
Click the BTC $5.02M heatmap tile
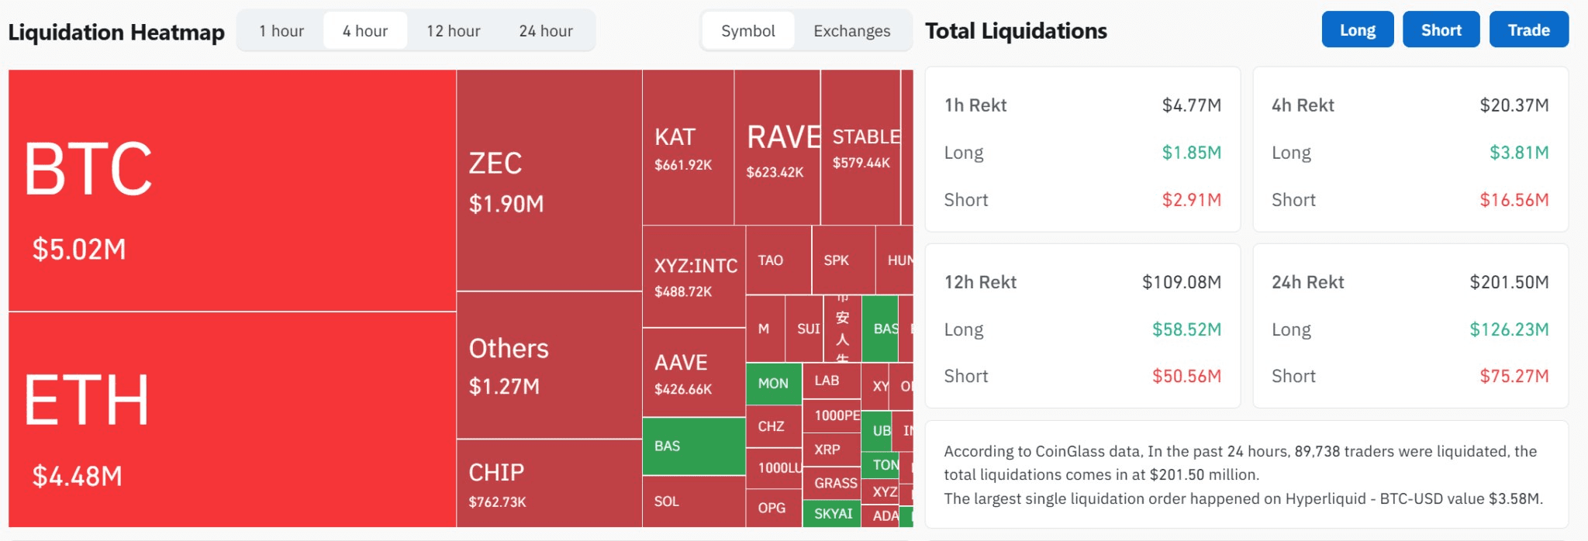click(x=232, y=191)
